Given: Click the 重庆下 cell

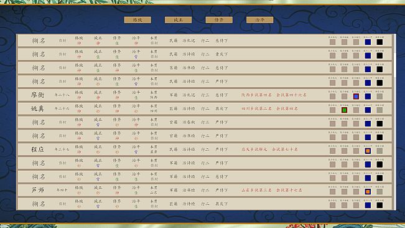Looking at the screenshot, I should point(221,54).
